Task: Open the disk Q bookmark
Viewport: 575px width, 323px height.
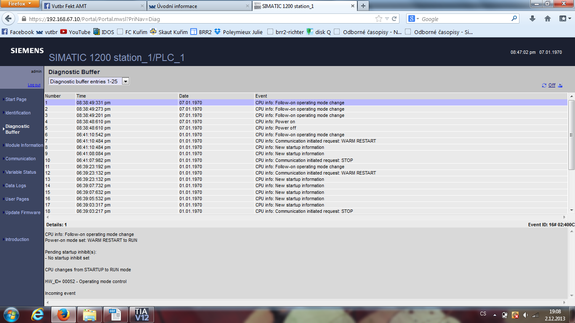Action: click(x=319, y=32)
